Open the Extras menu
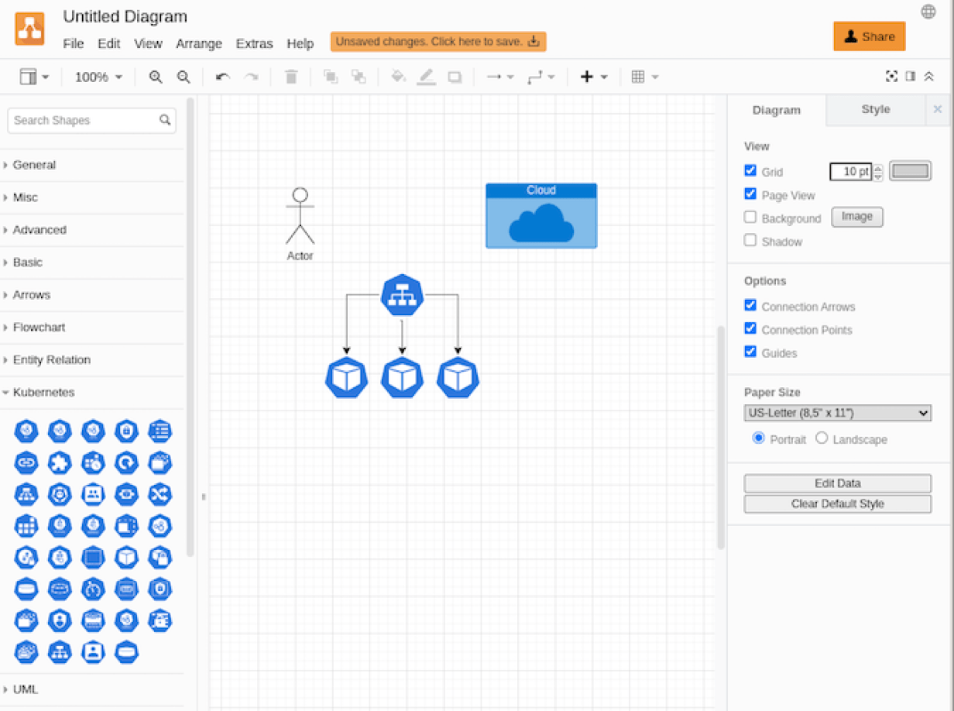 (x=254, y=43)
